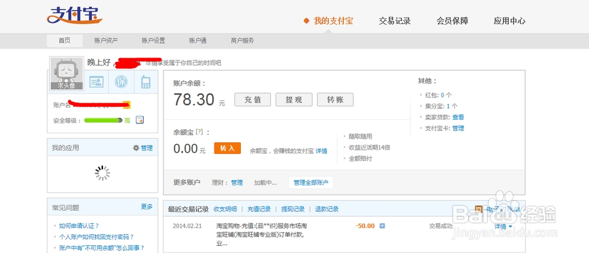The height and width of the screenshot is (253, 589).
Task: Click the 集分宝 count link
Action: pyautogui.click(x=448, y=106)
